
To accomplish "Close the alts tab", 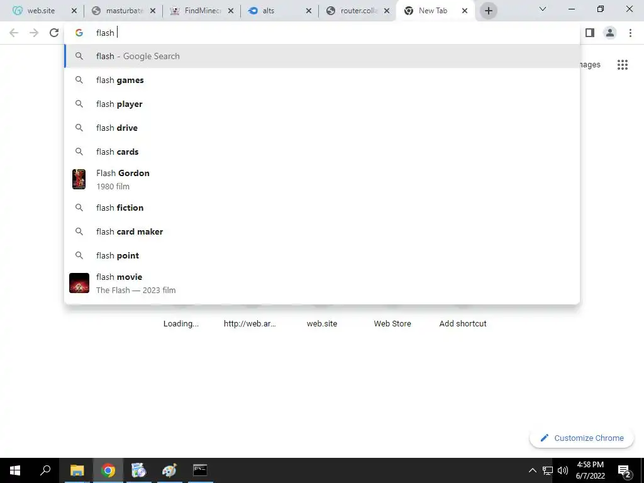I will tap(309, 11).
